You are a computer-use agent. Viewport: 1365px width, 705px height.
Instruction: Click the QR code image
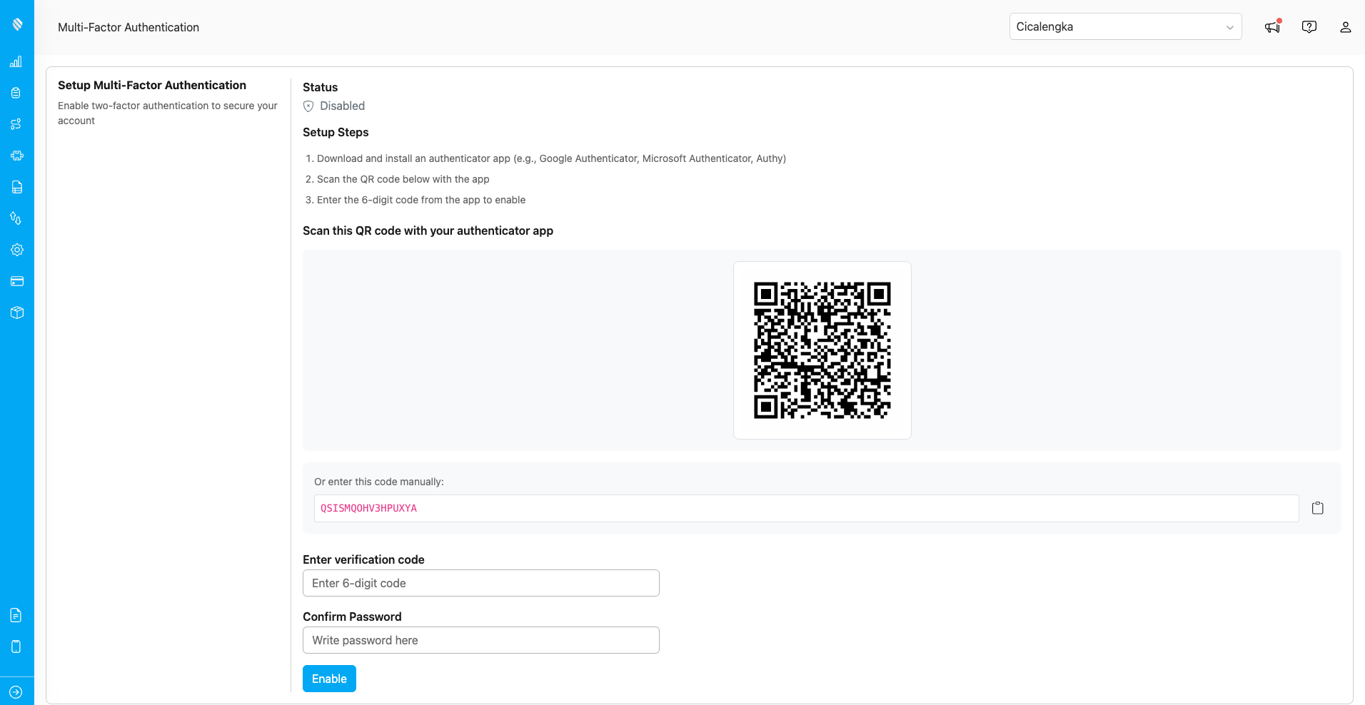[x=822, y=350]
